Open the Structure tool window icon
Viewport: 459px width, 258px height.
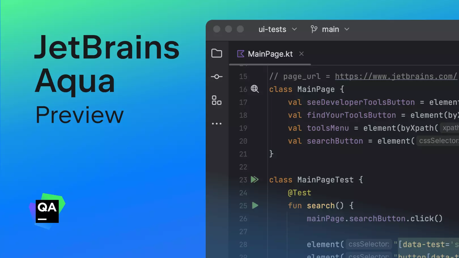point(217,100)
